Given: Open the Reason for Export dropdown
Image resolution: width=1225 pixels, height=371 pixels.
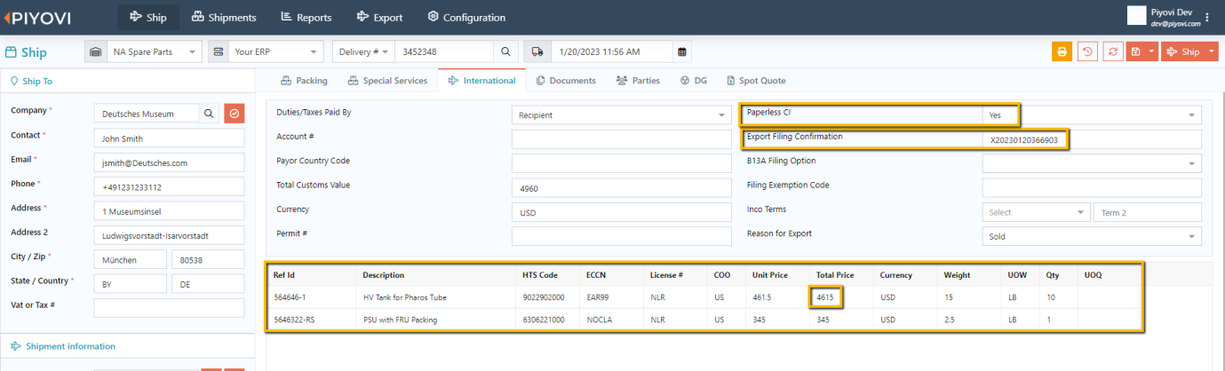Looking at the screenshot, I should (1092, 236).
